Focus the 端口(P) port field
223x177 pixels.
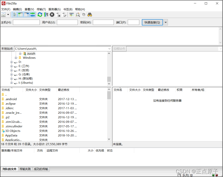tap(133, 22)
